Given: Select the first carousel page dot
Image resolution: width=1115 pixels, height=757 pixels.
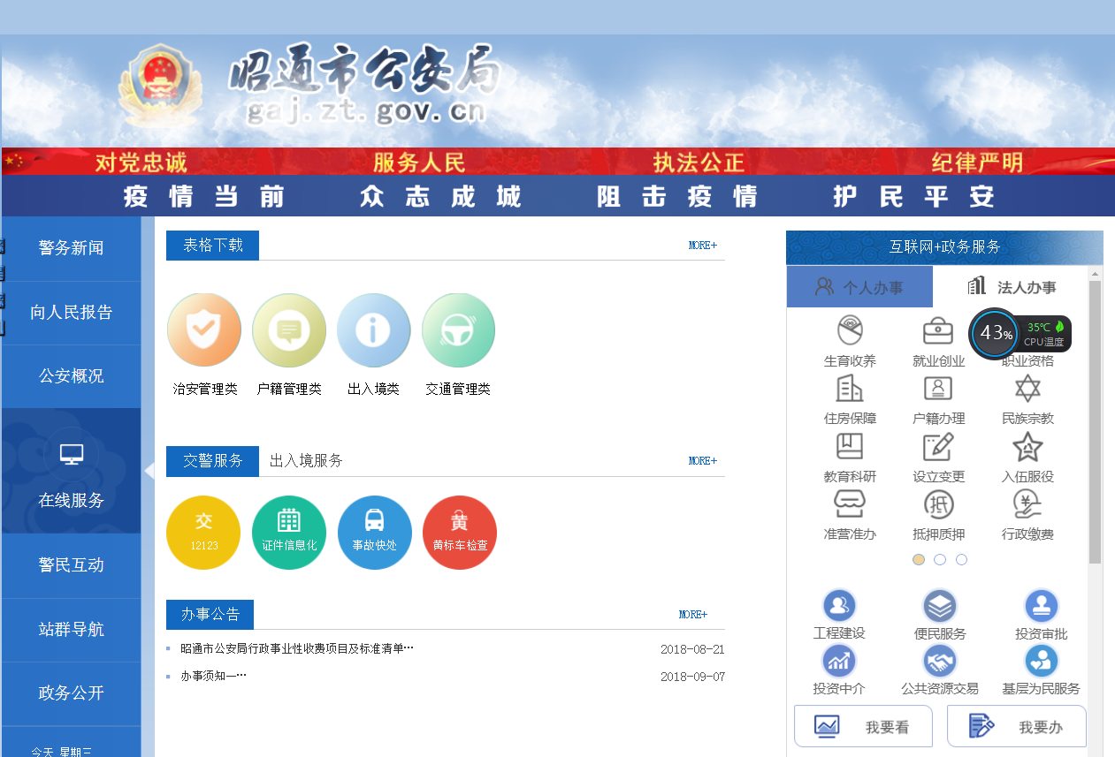Looking at the screenshot, I should tap(919, 559).
